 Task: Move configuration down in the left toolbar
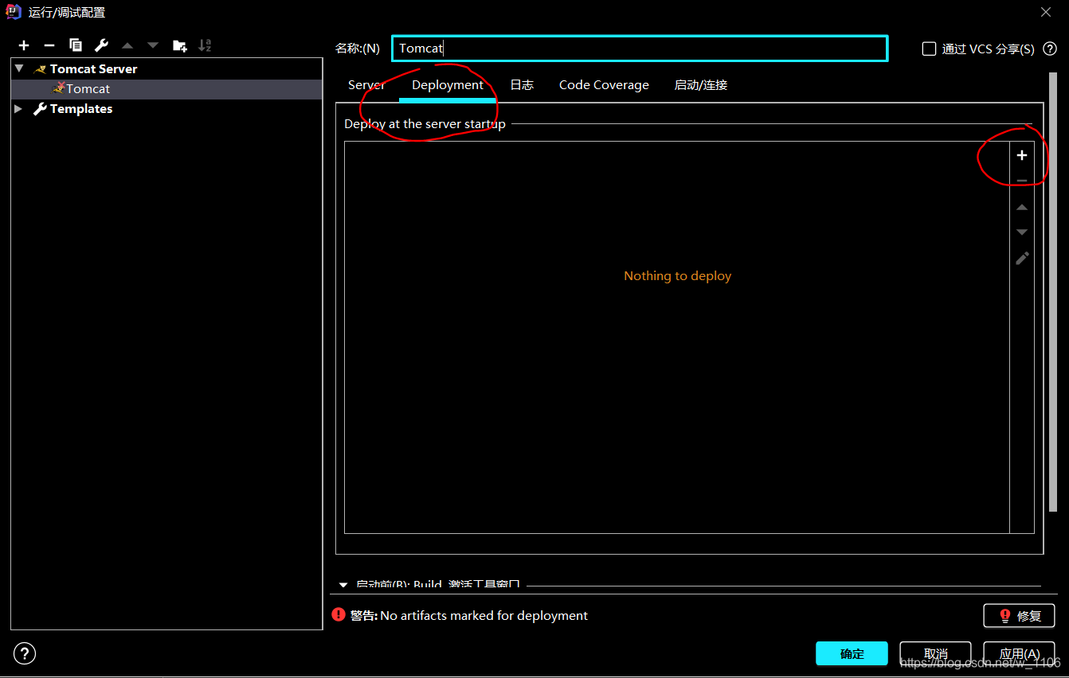point(153,45)
